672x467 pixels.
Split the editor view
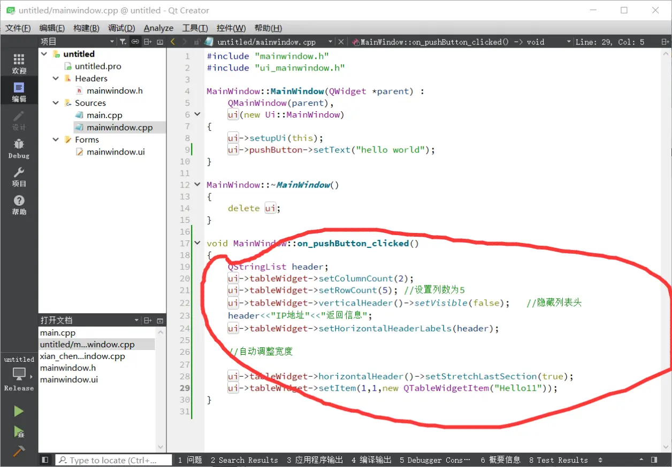coord(665,42)
